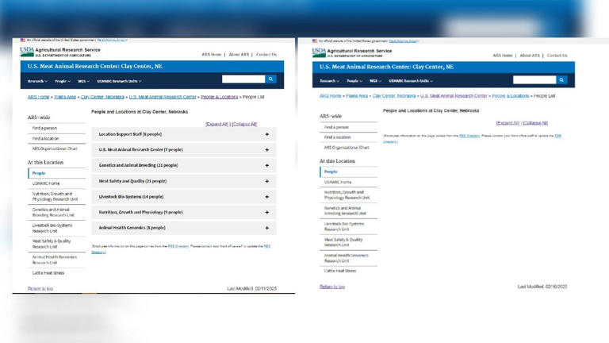This screenshot has height=343, width=609.
Task: Click the USDA logo on the left page
Action: (x=27, y=52)
